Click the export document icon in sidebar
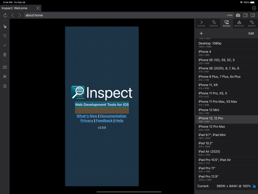The image size is (258, 194). tap(5, 86)
